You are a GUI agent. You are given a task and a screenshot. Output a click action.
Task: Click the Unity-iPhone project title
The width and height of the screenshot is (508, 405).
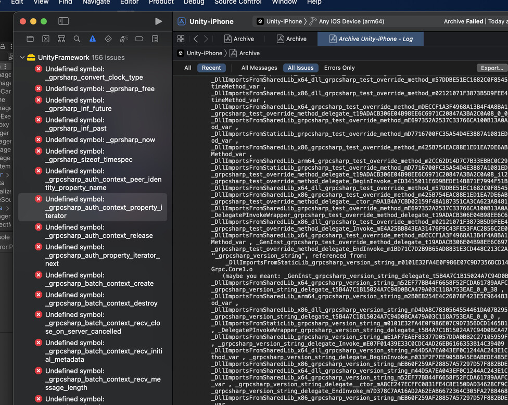click(211, 21)
